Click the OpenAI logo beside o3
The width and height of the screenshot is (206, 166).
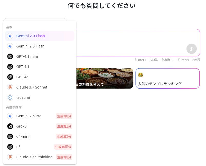(x=10, y=147)
